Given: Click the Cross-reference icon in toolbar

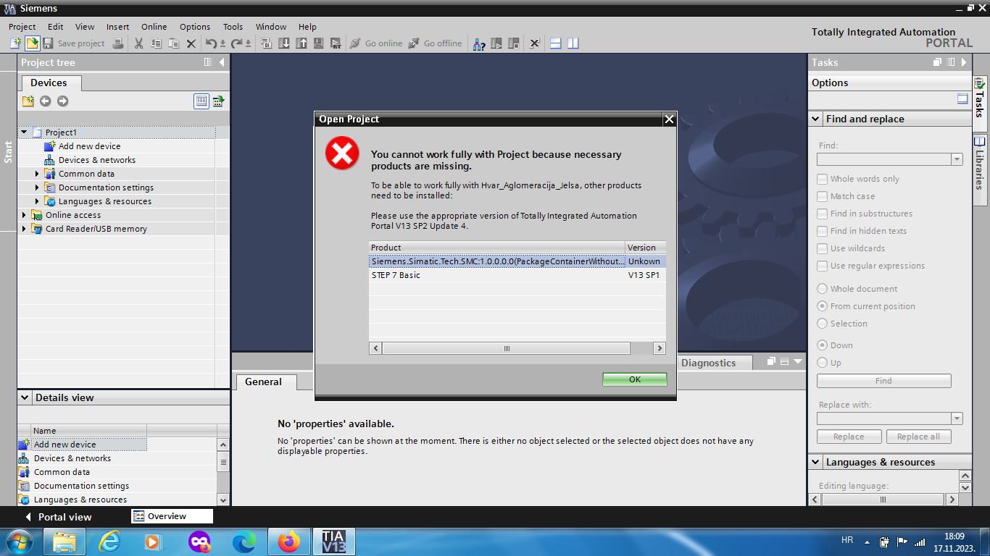Looking at the screenshot, I should (534, 43).
